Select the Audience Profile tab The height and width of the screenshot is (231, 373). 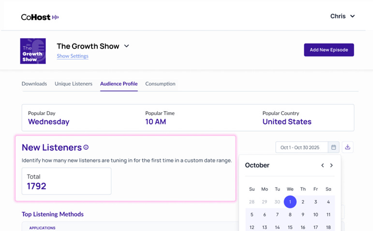(119, 84)
